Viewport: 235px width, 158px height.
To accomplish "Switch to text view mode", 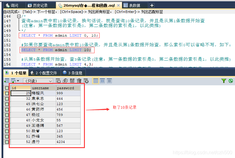I will 109,81.
